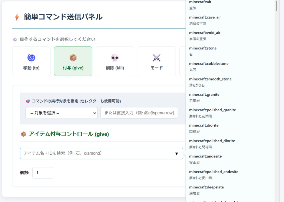Choose minecraft:cave_air from the item list

(230, 20)
